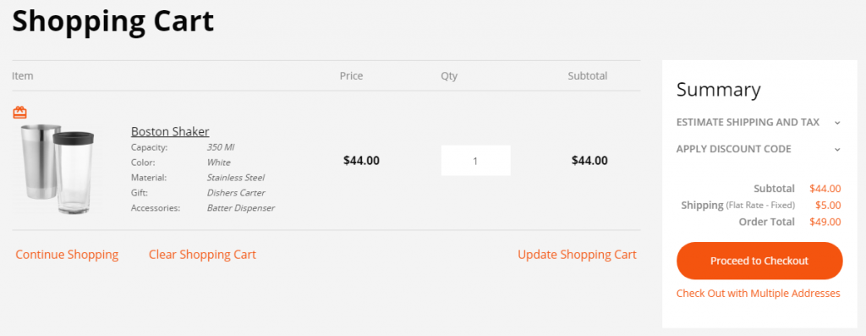This screenshot has width=866, height=336.
Task: Click the Item column header
Action: point(23,75)
